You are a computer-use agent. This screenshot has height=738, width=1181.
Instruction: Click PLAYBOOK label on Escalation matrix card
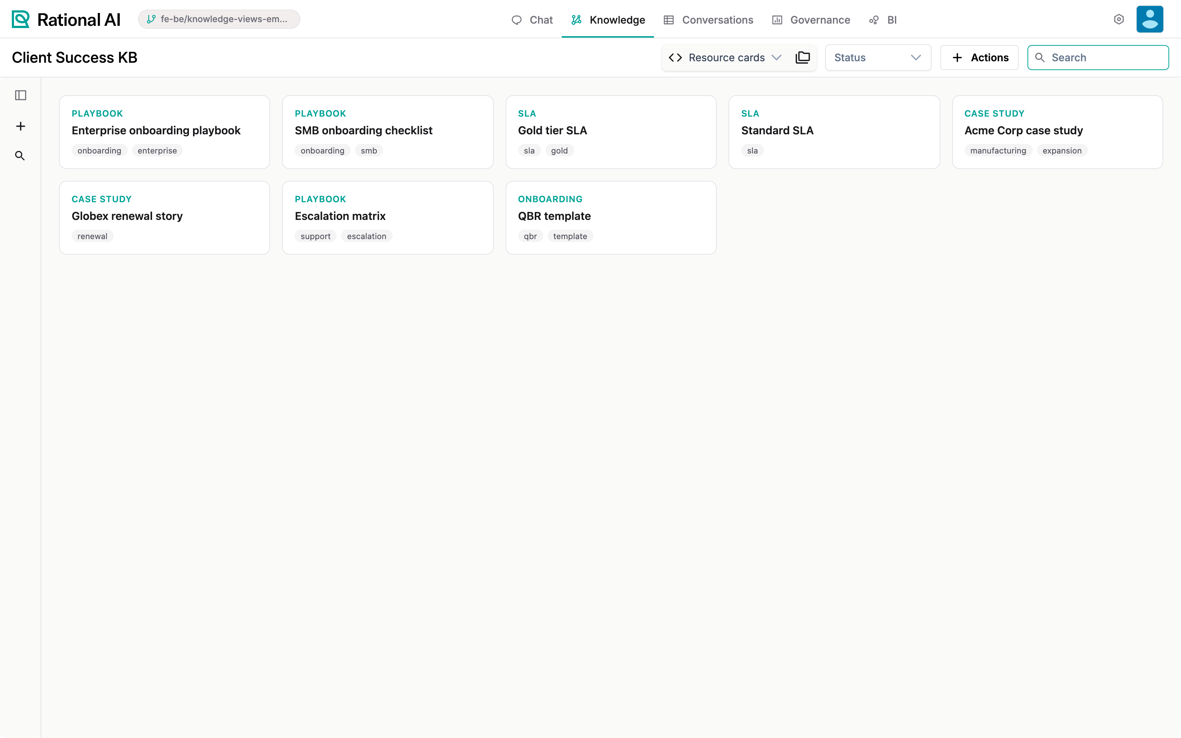320,199
